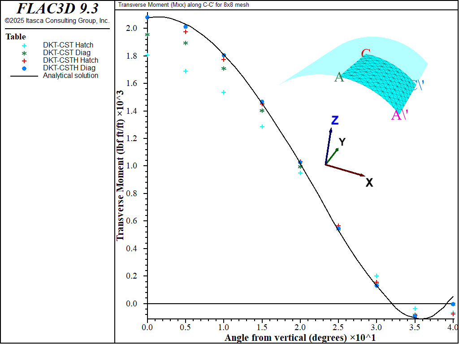Click the X axis label on triad
Image resolution: width=459 pixels, height=344 pixels.
(369, 183)
